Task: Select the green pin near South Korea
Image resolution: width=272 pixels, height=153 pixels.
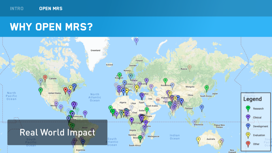Action: pyautogui.click(x=207, y=88)
